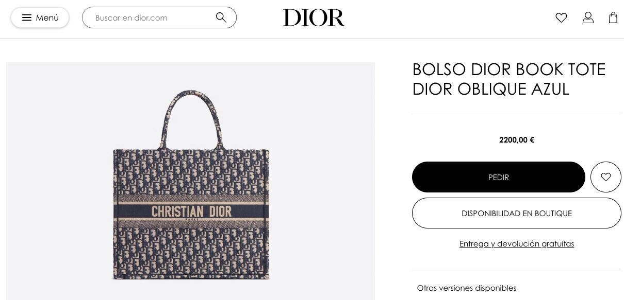The image size is (624, 300).
Task: Open the shopping bag icon
Action: (613, 17)
